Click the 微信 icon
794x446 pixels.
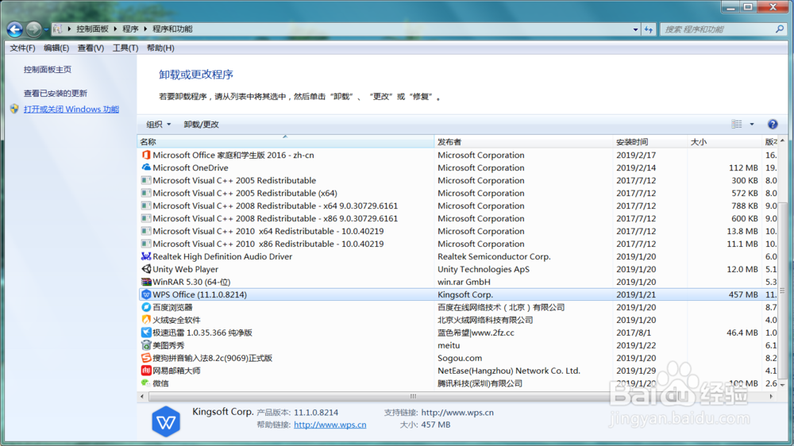pyautogui.click(x=146, y=383)
